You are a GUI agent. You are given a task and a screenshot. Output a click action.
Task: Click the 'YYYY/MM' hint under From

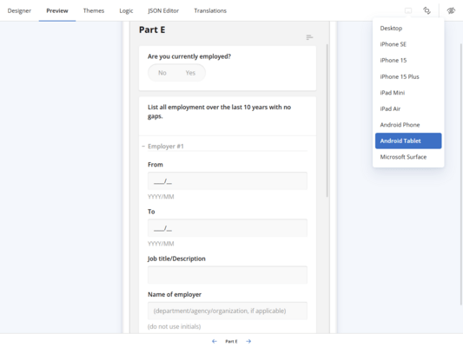(x=161, y=197)
